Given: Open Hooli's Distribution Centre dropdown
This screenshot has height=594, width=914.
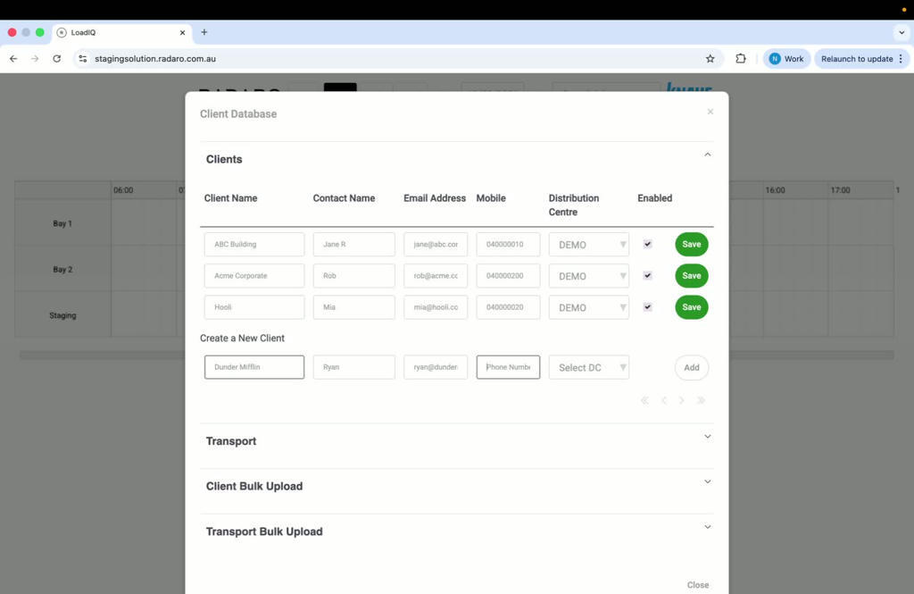Looking at the screenshot, I should point(589,307).
